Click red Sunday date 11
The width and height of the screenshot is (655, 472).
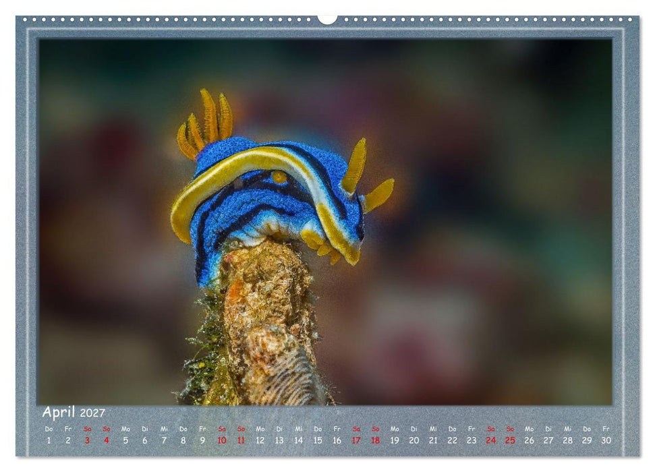241,440
